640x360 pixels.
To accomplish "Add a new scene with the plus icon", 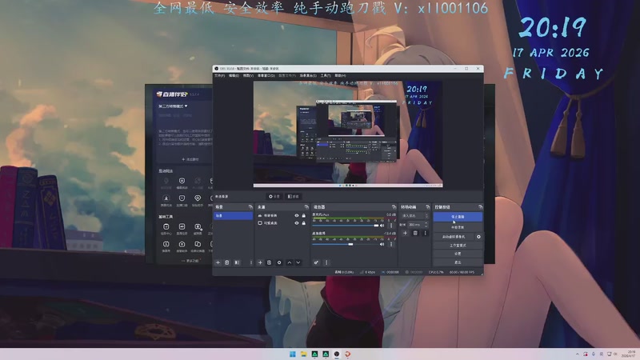I will [x=218, y=262].
